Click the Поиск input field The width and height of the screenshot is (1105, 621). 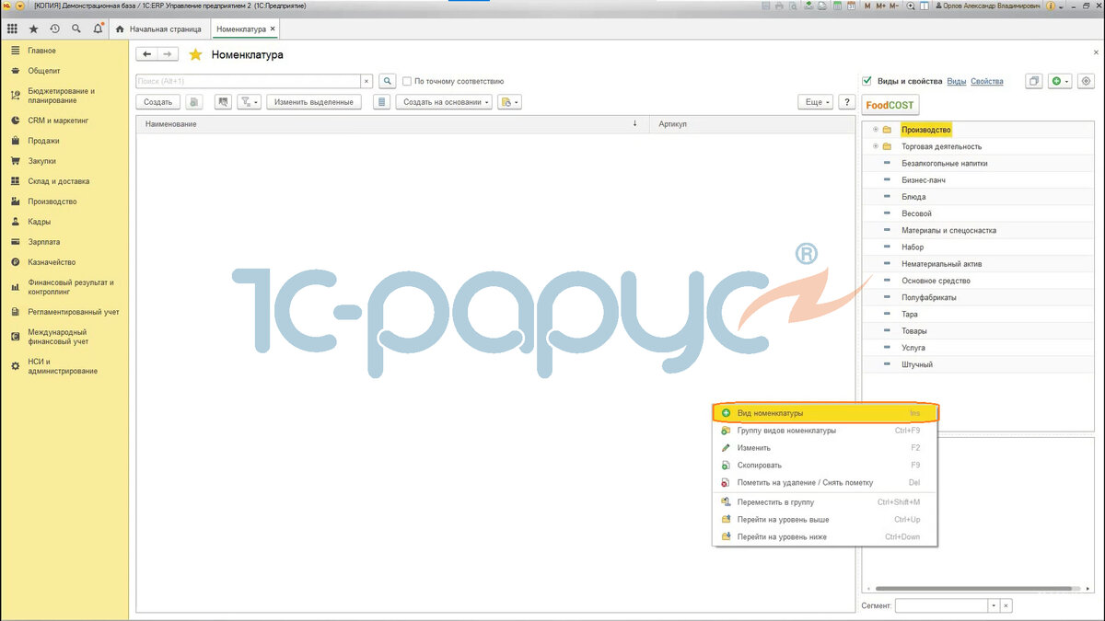(x=249, y=81)
